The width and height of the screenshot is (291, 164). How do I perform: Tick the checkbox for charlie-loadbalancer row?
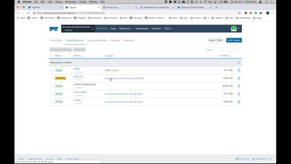coord(51,86)
